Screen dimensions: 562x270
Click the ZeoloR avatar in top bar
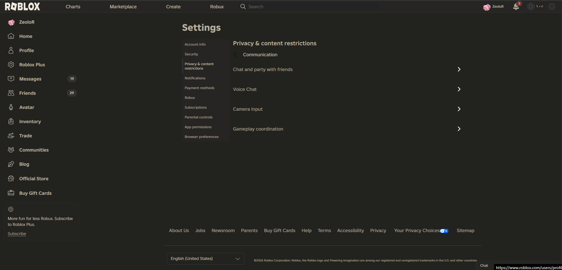point(487,7)
